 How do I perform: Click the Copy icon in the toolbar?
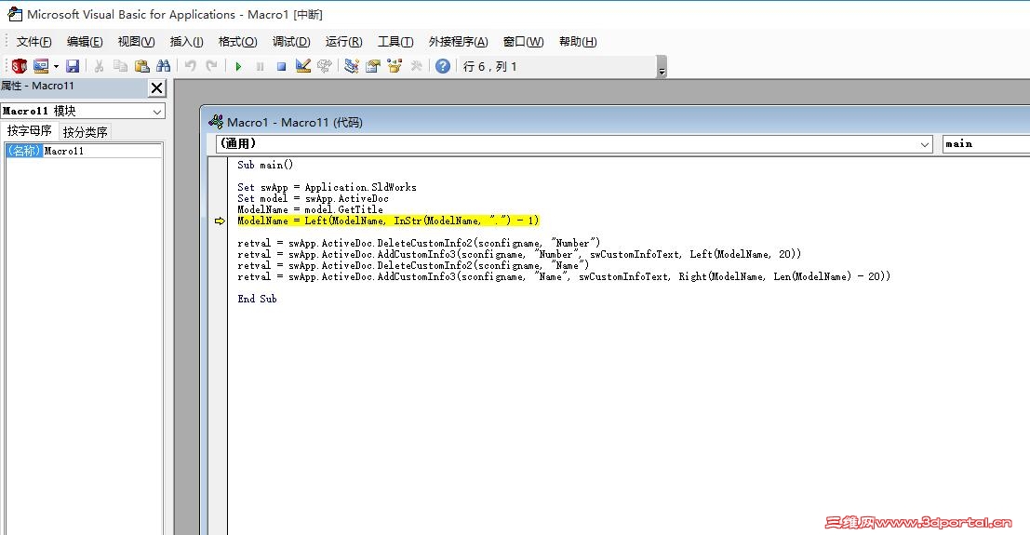pos(120,66)
